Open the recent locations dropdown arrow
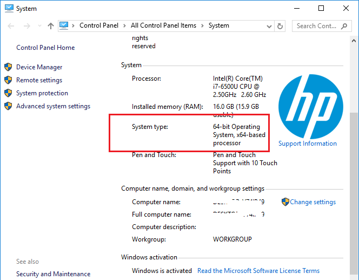Image resolution: width=359 pixels, height=280 pixels. 39,25
